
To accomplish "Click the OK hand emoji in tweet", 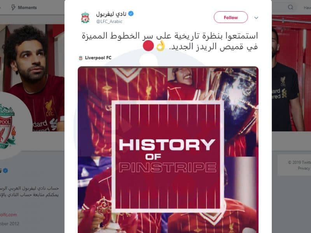I will click(161, 46).
